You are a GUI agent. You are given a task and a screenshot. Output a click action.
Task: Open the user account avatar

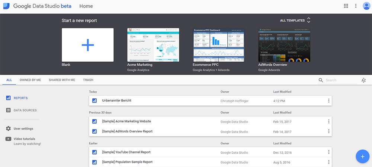pos(366,6)
